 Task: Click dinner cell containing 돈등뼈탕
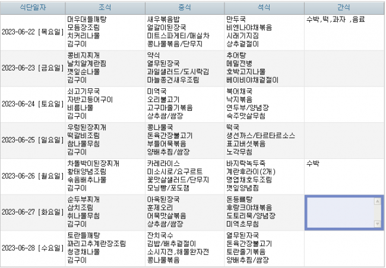(264, 212)
